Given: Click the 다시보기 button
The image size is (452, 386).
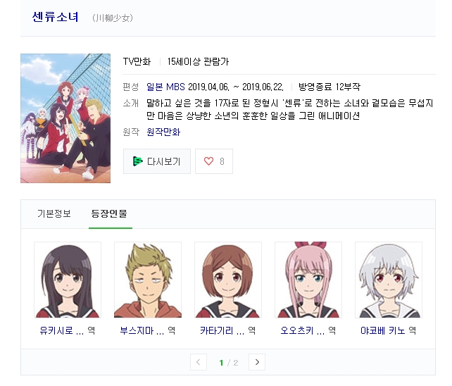Looking at the screenshot, I should point(157,161).
